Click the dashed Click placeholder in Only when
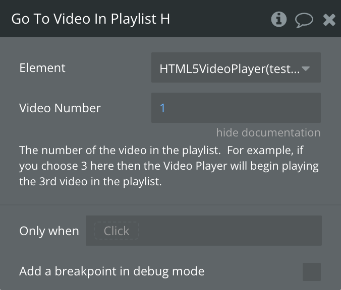 (117, 231)
